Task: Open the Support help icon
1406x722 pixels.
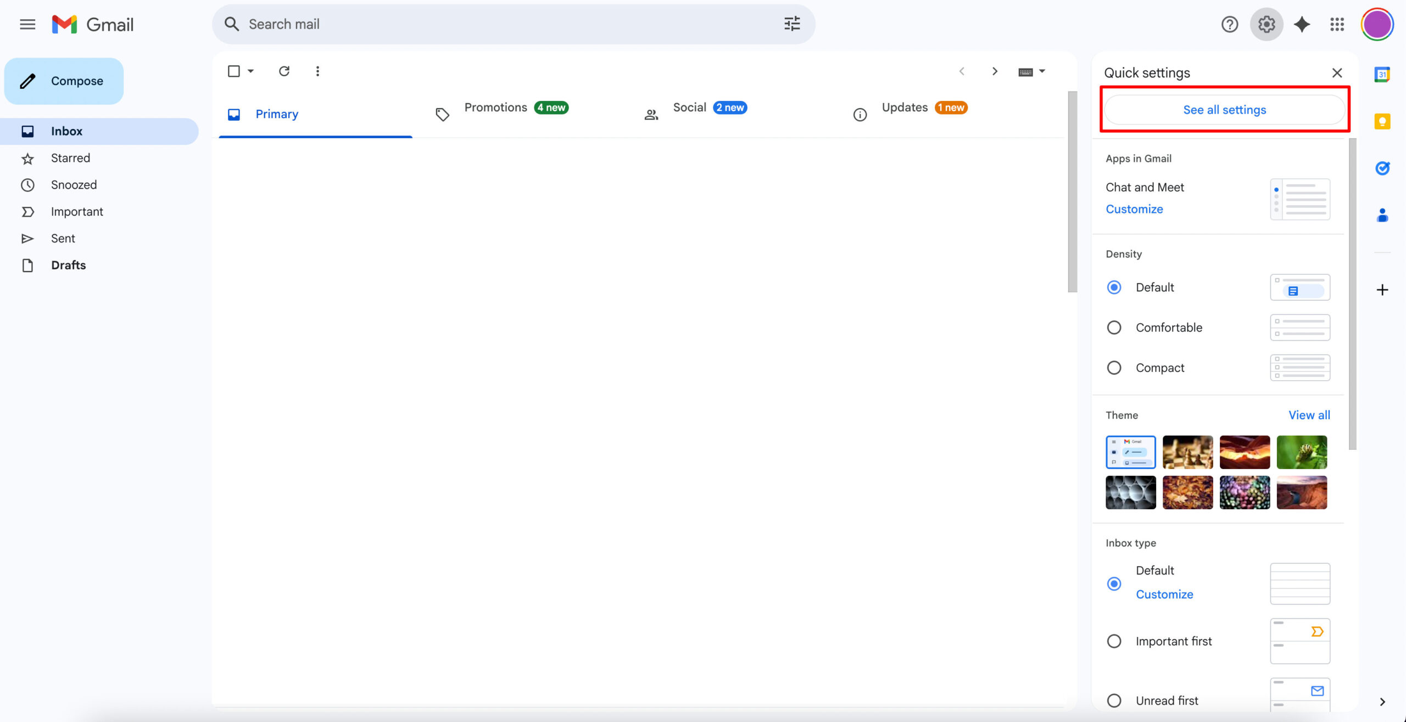Action: 1230,24
